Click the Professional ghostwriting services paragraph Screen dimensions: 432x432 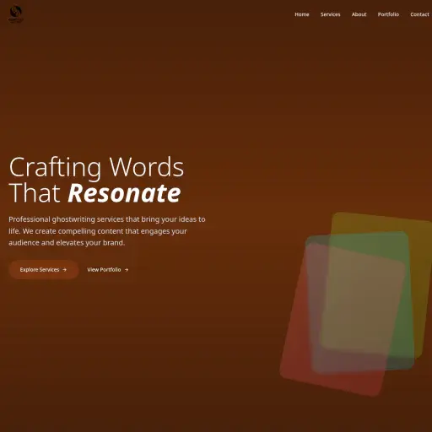(x=107, y=231)
